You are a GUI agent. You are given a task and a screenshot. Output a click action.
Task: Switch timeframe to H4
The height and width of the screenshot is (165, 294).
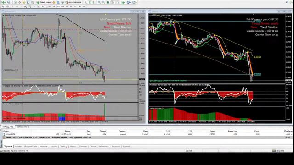click(71, 6)
